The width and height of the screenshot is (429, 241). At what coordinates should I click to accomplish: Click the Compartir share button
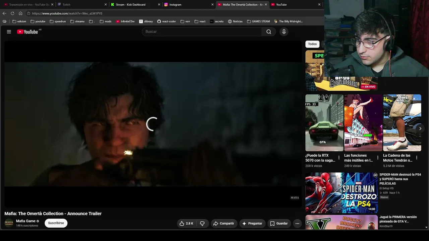(224, 223)
